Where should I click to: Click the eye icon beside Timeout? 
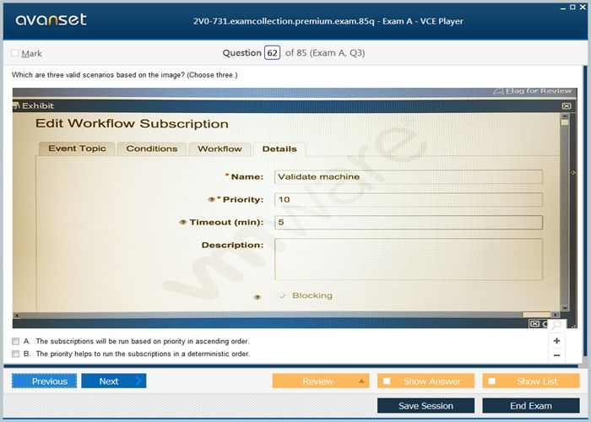tap(182, 223)
